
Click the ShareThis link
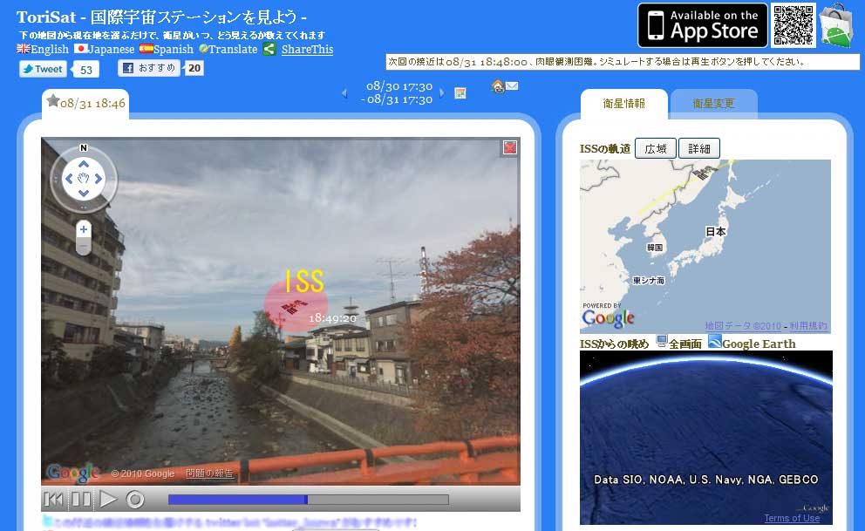point(307,49)
